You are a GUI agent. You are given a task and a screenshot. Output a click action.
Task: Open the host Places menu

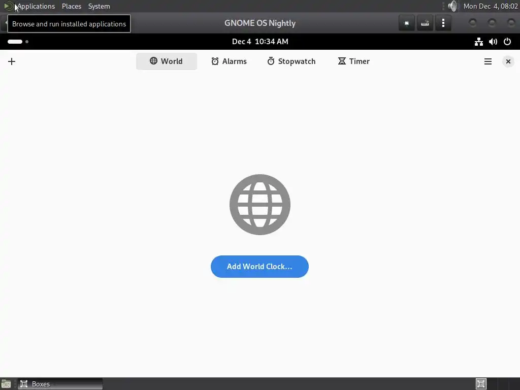pos(72,6)
